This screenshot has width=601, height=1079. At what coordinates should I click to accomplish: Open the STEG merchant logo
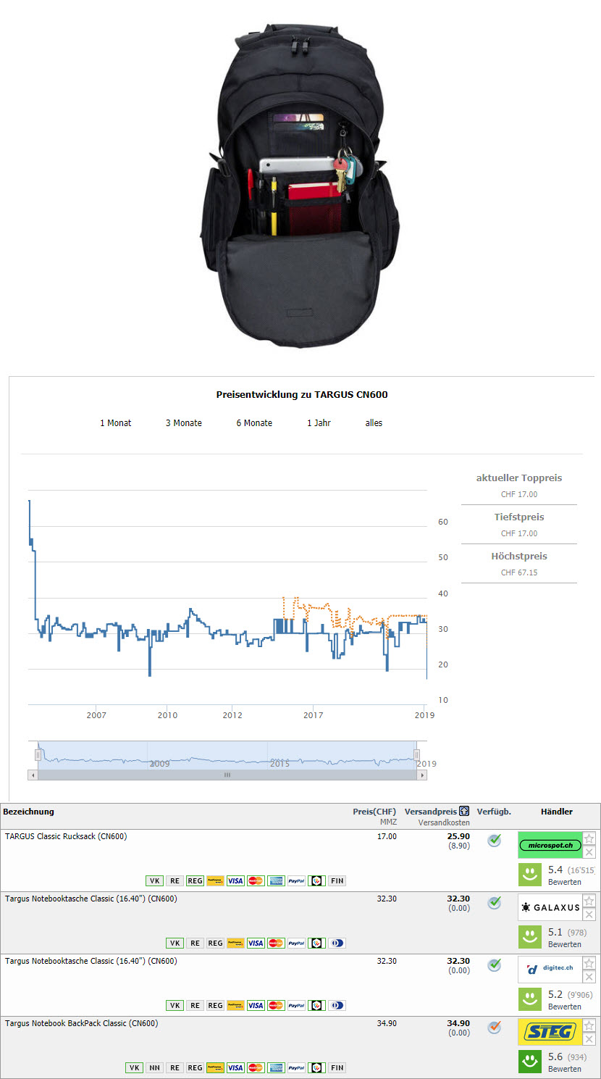550,1032
